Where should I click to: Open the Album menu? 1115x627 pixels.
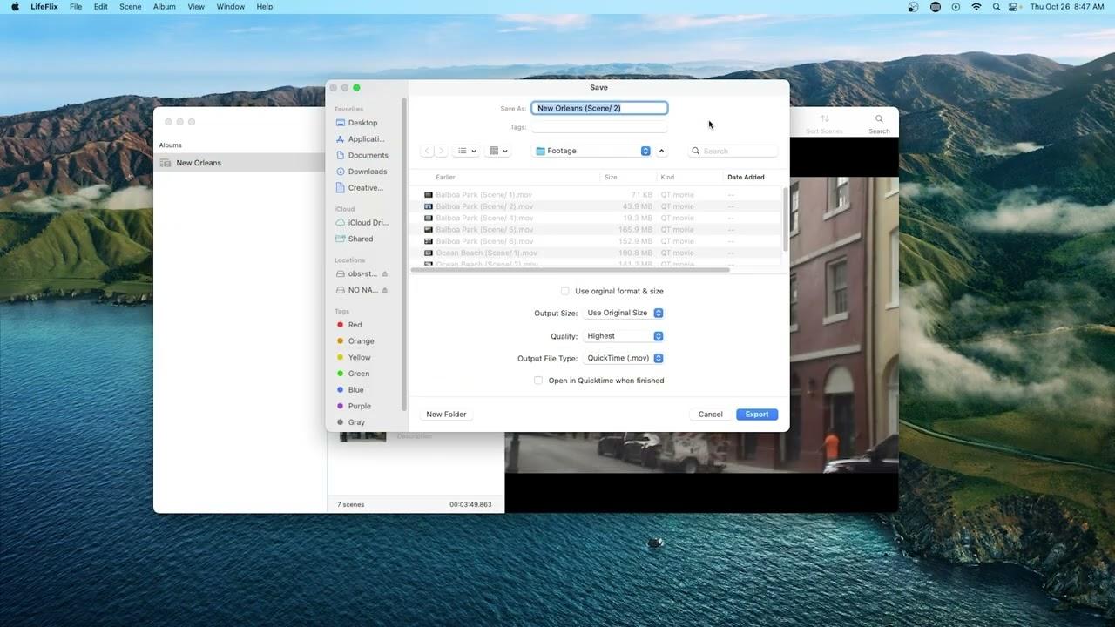164,7
